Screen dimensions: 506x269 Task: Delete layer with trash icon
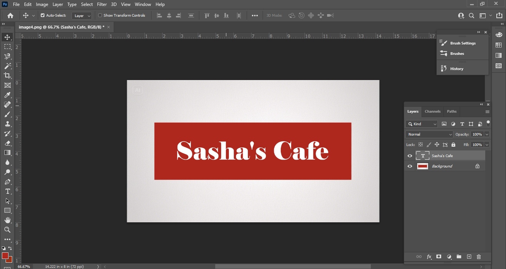[x=479, y=257]
